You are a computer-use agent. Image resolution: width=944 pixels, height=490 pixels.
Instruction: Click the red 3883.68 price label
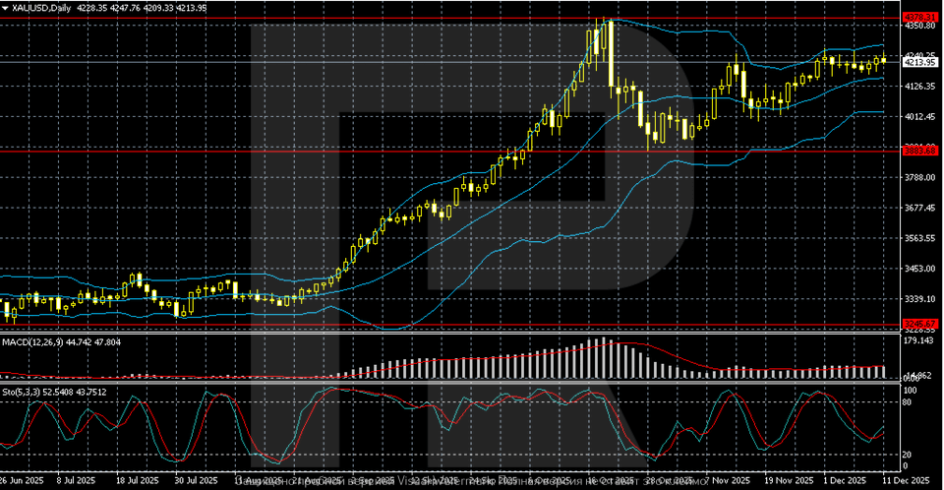click(x=919, y=150)
